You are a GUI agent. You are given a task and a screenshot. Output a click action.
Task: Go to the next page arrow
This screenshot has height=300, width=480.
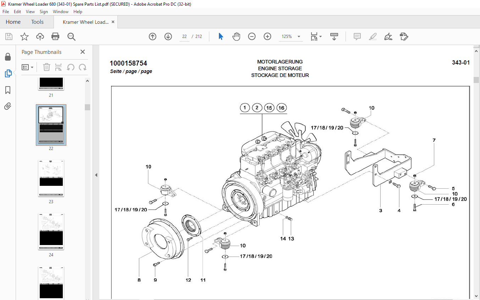[x=168, y=37]
